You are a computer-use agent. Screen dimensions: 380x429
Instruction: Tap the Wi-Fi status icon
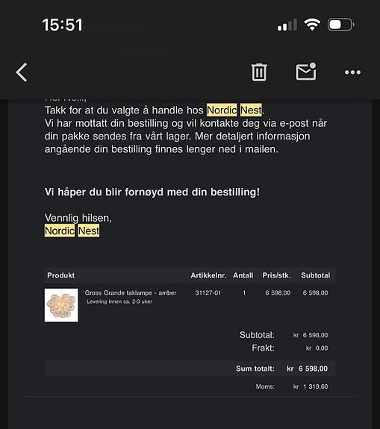coord(312,25)
